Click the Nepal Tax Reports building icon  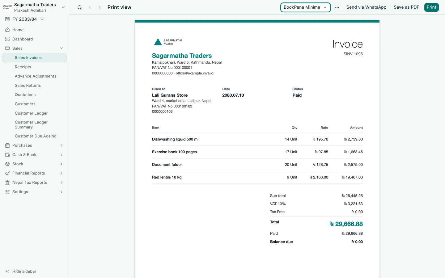coord(7,183)
